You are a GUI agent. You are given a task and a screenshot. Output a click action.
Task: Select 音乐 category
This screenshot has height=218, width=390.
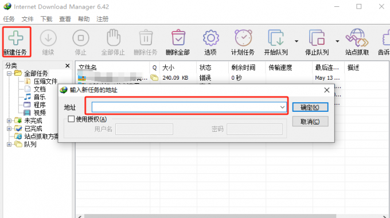pyautogui.click(x=40, y=97)
